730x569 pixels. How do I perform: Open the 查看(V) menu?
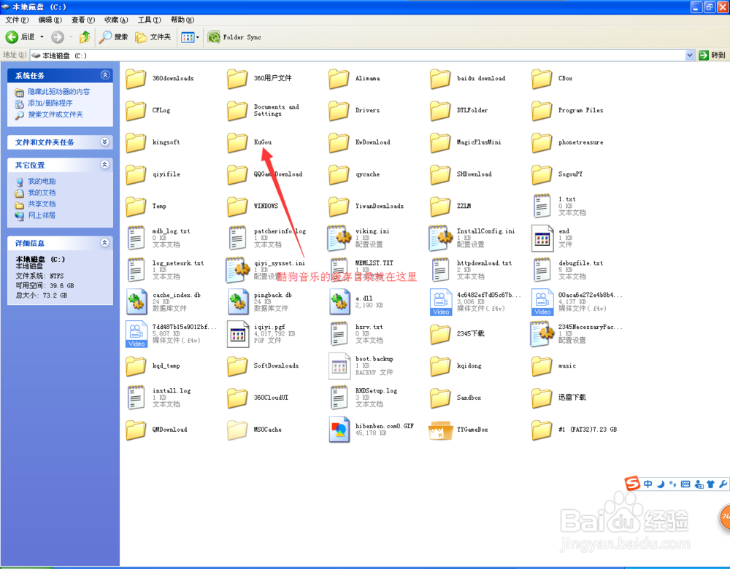pos(83,20)
